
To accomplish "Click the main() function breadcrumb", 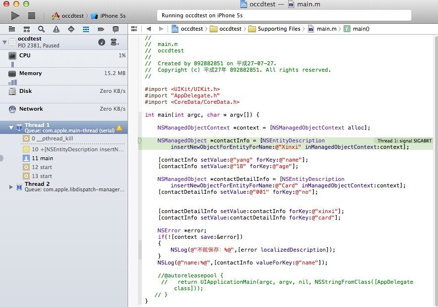I will point(356,29).
